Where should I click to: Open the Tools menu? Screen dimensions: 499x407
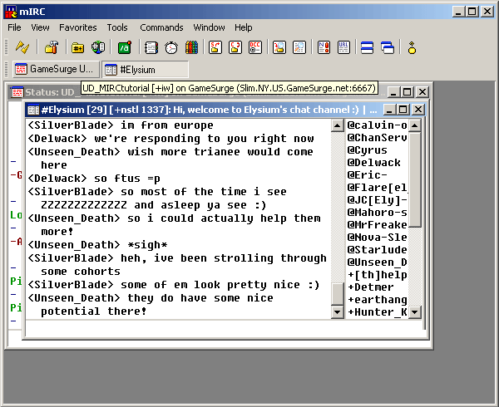pyautogui.click(x=117, y=27)
